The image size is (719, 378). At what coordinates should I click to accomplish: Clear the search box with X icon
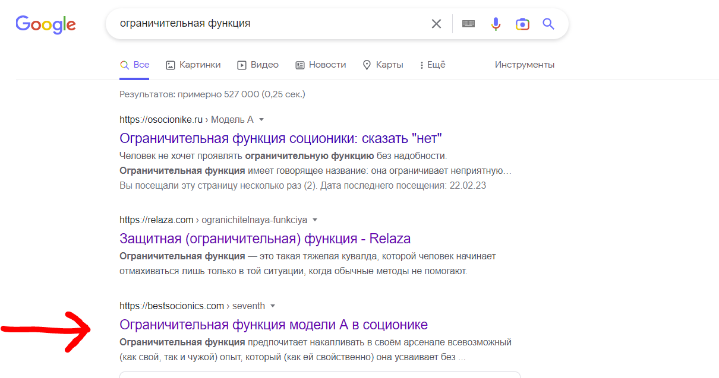tap(436, 24)
